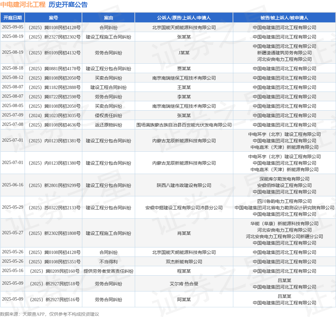
Task: Click cause cell 提供劳务者受害责任纠纷
Action: point(109,271)
